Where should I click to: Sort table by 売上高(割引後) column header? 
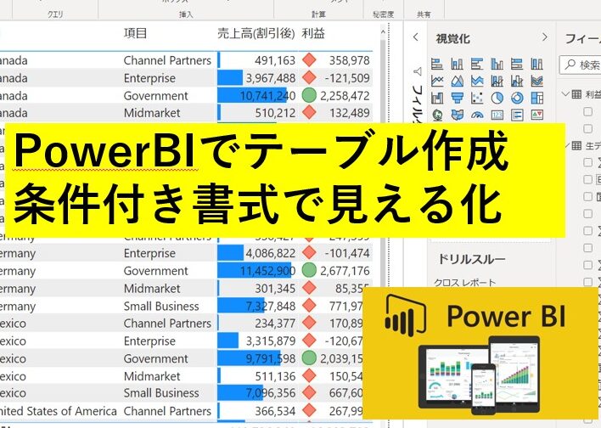(256, 33)
